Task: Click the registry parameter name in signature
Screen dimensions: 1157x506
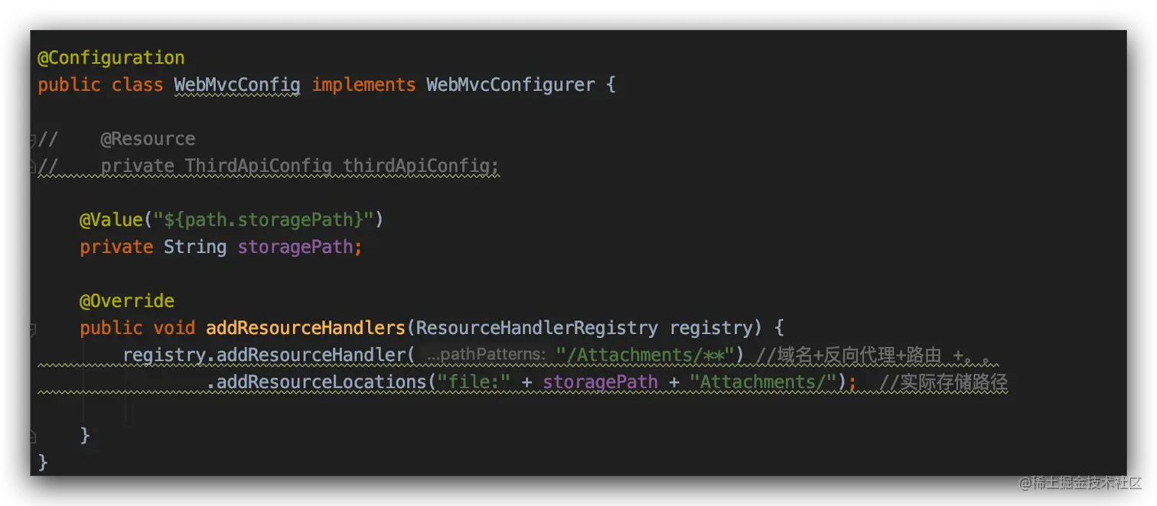Action: [711, 328]
